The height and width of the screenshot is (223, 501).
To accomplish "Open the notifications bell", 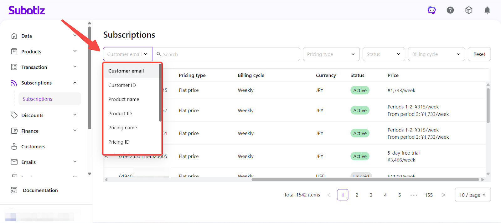I will (487, 10).
